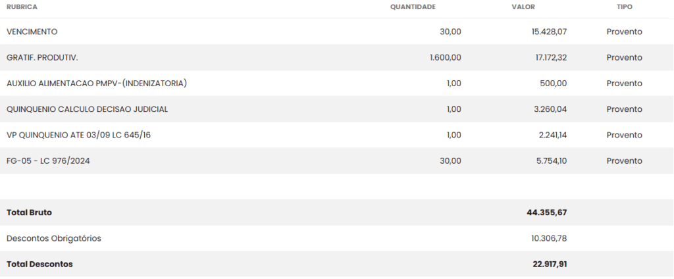Screen dimensions: 674x279
Task: Click the QUANTIDADE column header
Action: pyautogui.click(x=413, y=7)
